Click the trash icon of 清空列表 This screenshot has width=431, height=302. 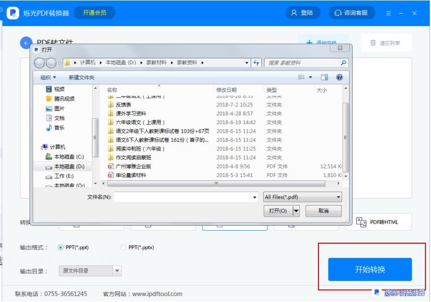tap(373, 43)
